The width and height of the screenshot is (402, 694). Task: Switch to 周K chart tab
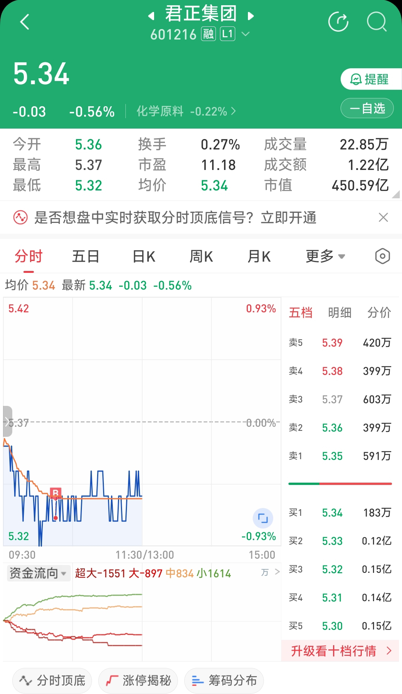click(201, 256)
